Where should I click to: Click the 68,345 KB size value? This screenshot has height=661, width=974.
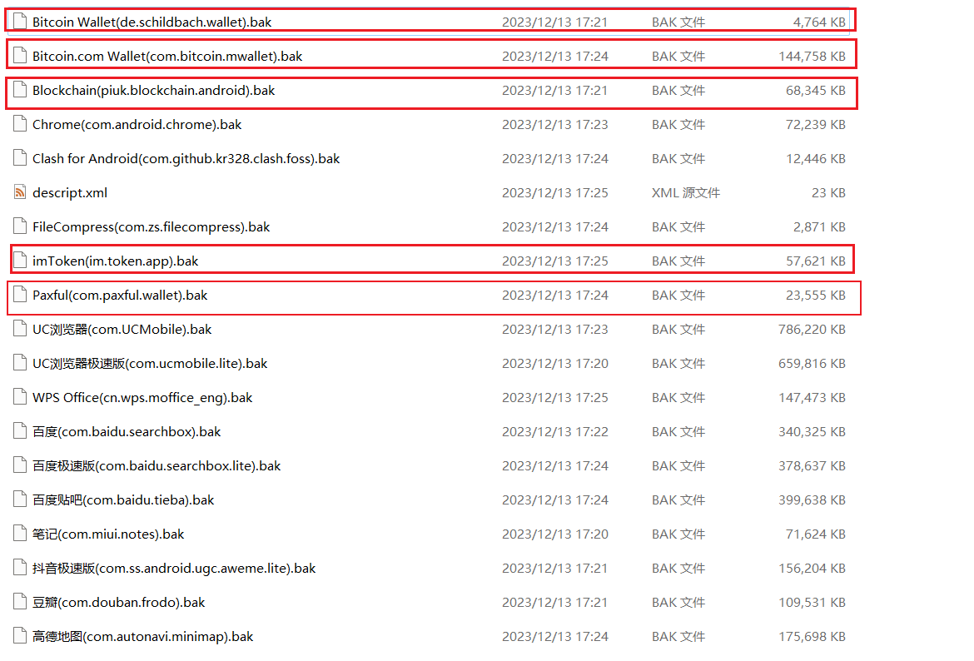point(816,91)
